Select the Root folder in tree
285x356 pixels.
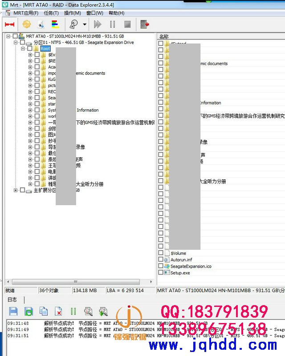click(x=45, y=48)
